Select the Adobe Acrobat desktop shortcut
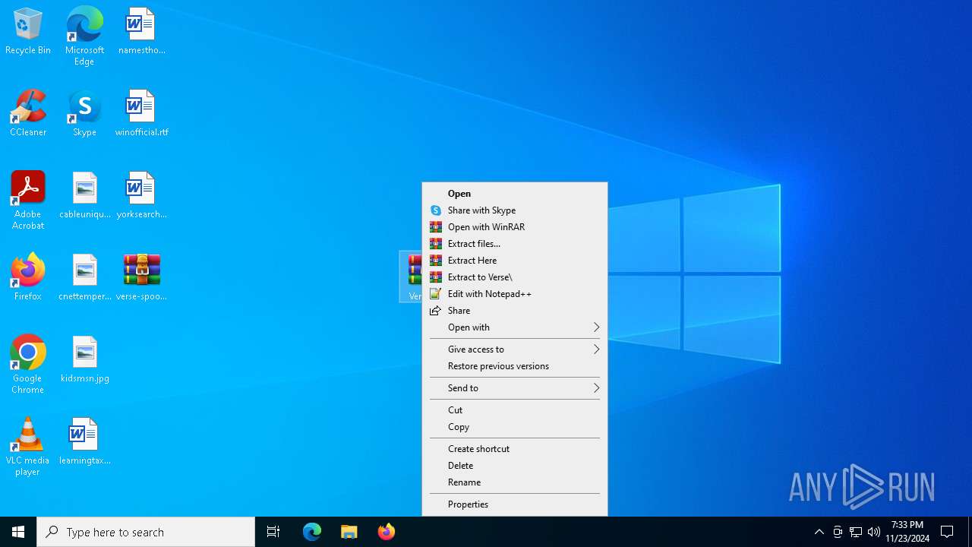 [x=28, y=201]
